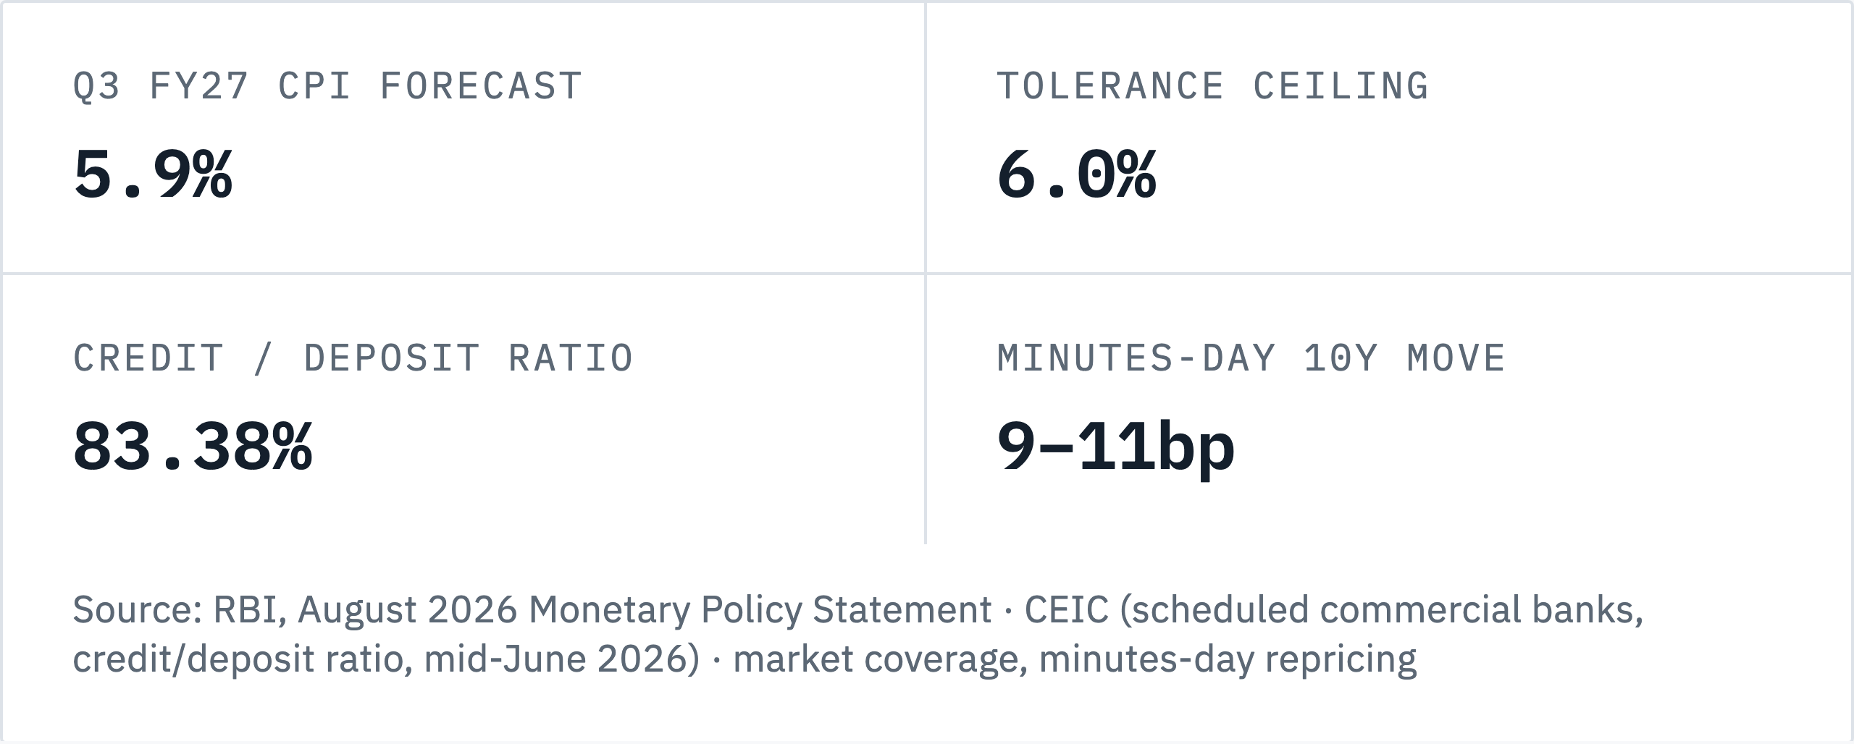Click the word CEILING in top-right card
The height and width of the screenshot is (744, 1854).
coord(1341,87)
